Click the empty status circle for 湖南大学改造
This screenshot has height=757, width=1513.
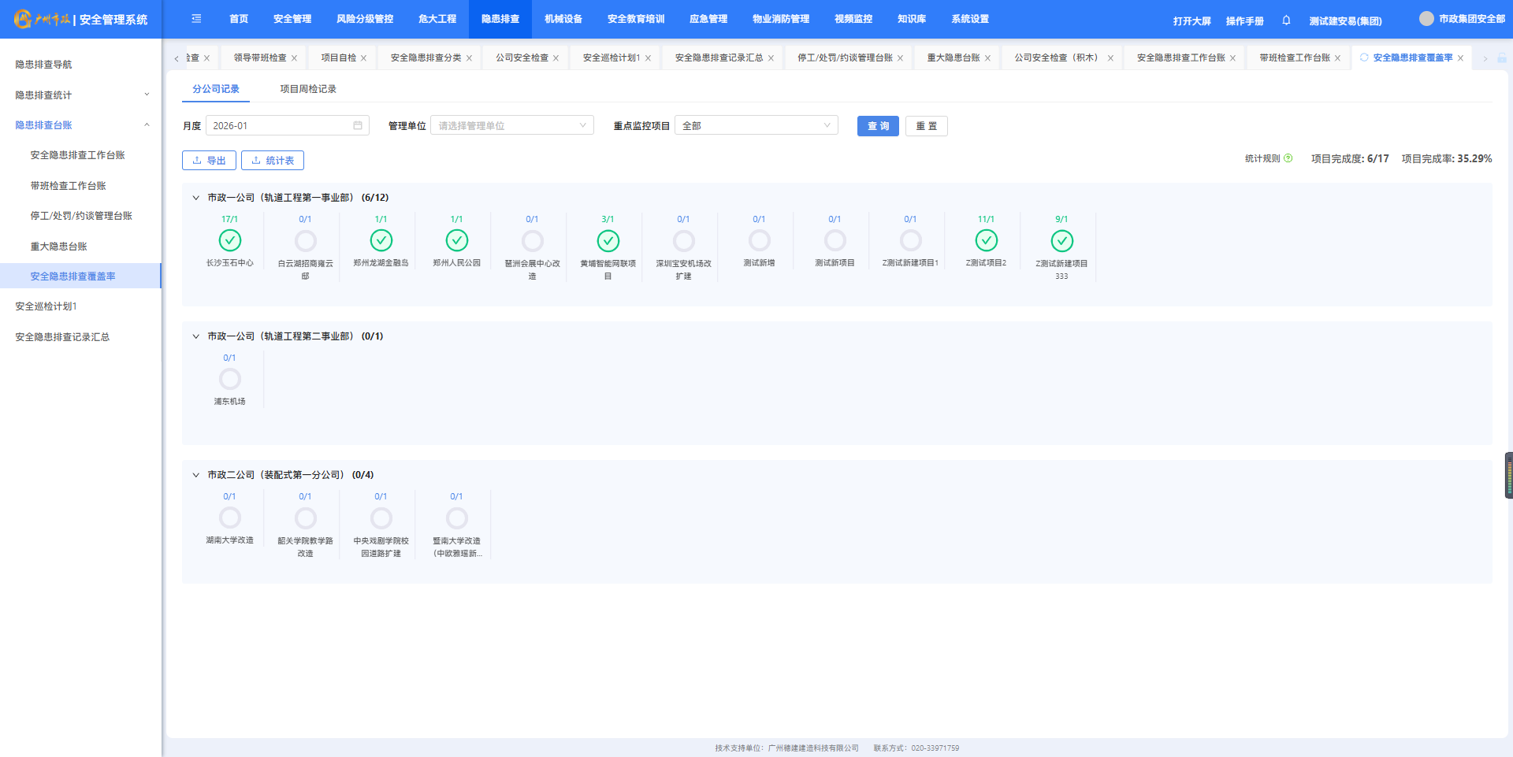click(230, 518)
